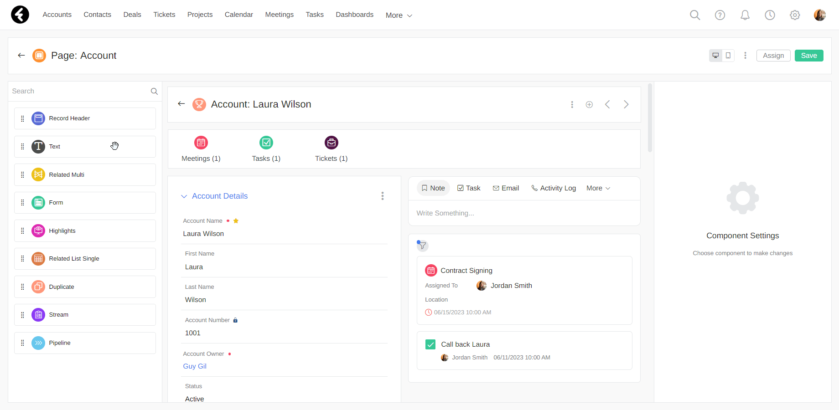Select the Duplicate component icon
The width and height of the screenshot is (839, 410).
38,287
